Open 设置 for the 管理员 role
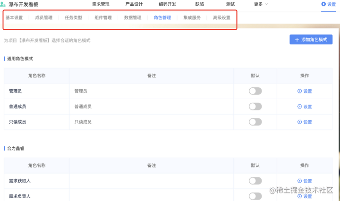Viewport: 340px width, 201px height. 305,91
